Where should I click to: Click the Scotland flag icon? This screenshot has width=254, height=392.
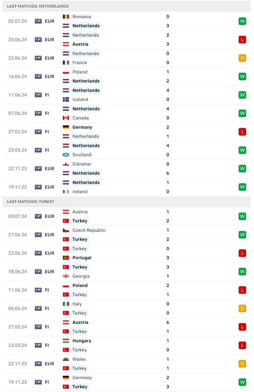[66, 155]
